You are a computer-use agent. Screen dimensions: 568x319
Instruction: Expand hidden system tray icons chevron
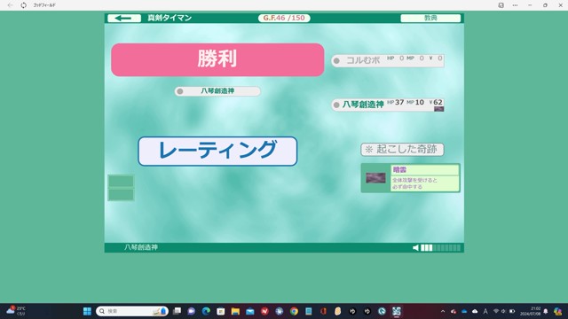coord(443,311)
